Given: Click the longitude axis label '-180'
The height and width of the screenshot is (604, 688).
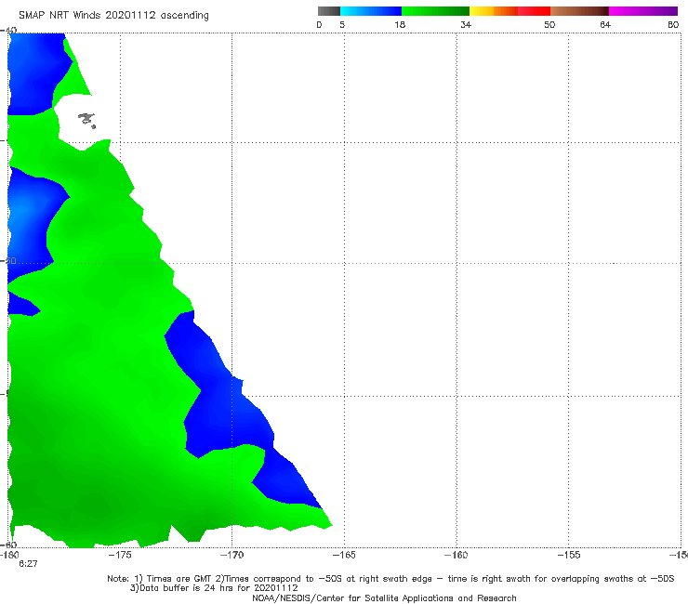Looking at the screenshot, I should click(x=9, y=555).
